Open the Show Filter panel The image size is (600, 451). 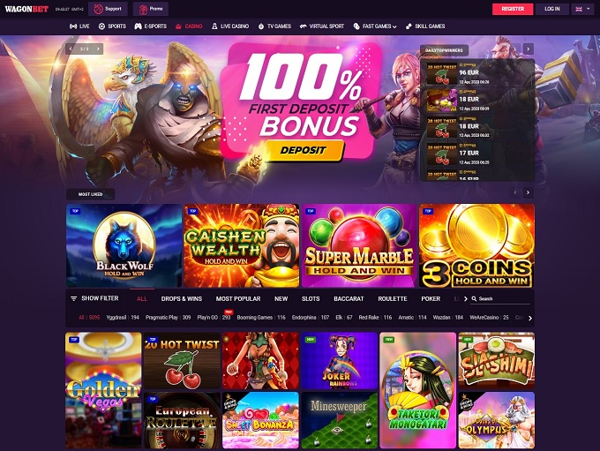(x=94, y=298)
